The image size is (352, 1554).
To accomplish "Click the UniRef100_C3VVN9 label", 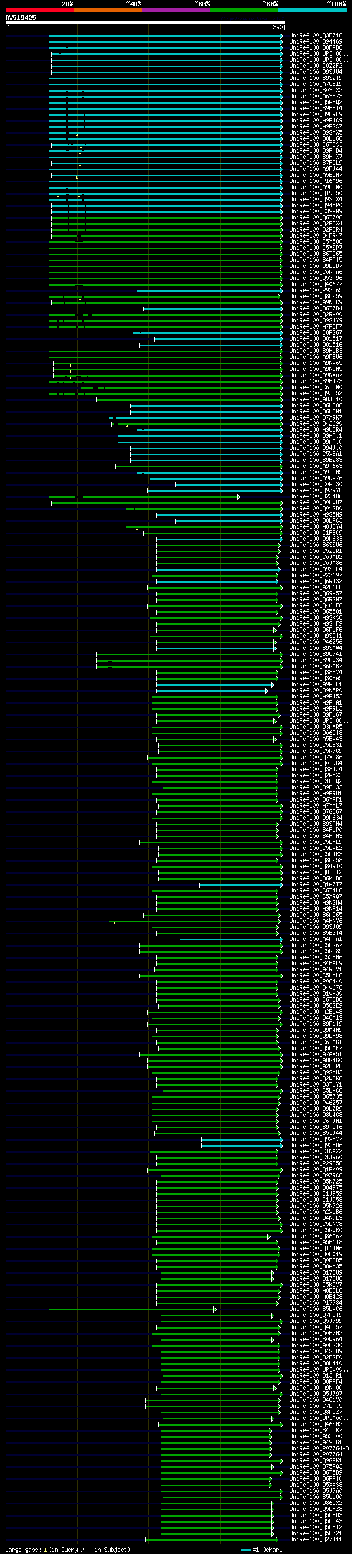I will coord(315,211).
